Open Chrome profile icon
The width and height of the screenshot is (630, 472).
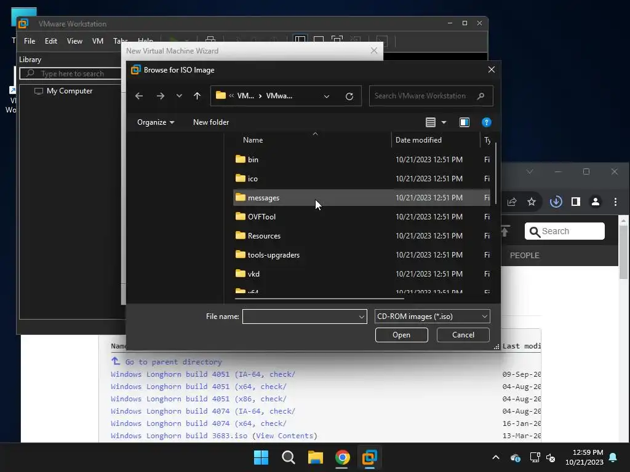tap(596, 202)
